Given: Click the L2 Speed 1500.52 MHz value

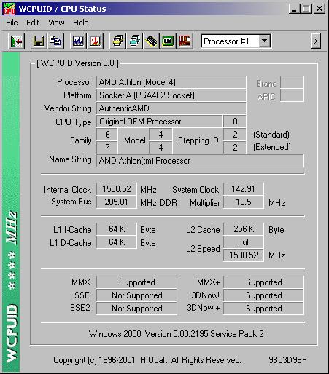Looking at the screenshot, I should [244, 255].
